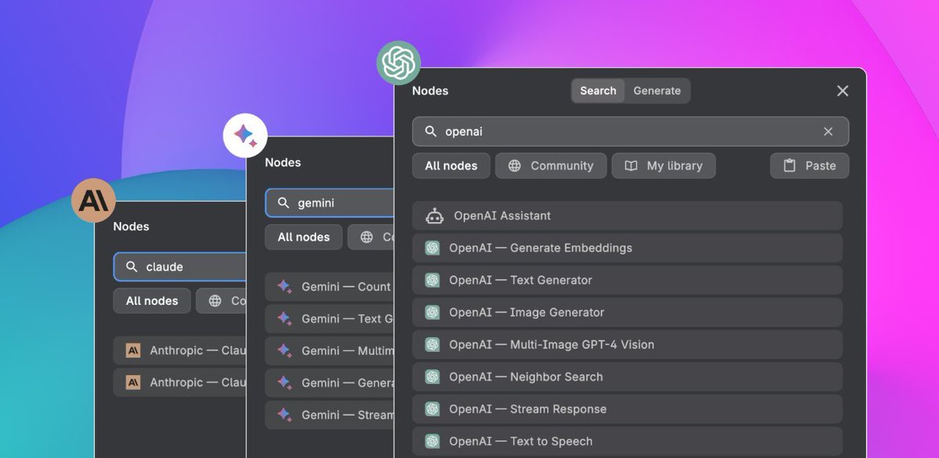Select All nodes in the Gemini panel
939x458 pixels.
coord(304,237)
